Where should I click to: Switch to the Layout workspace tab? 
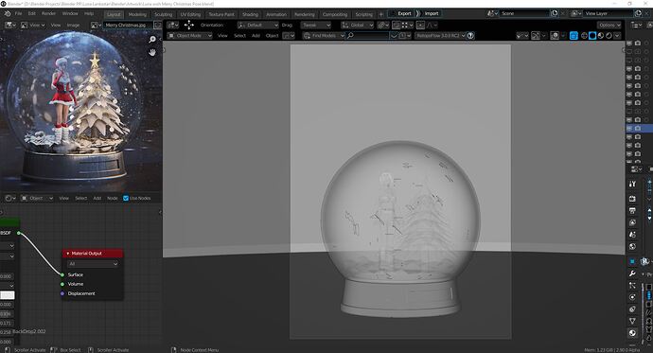pyautogui.click(x=114, y=14)
